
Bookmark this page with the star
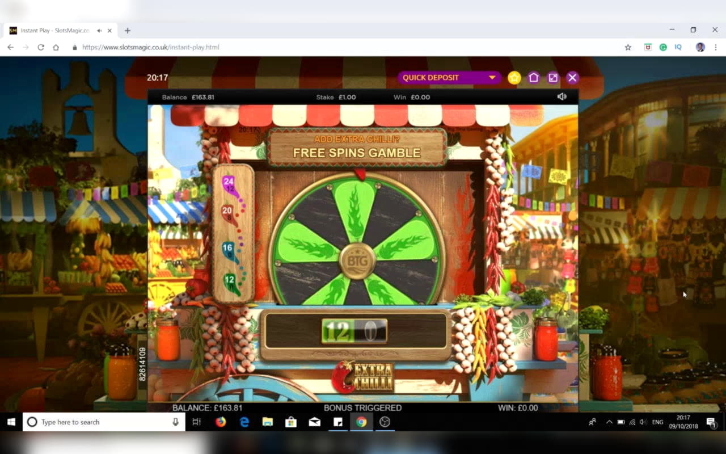coord(628,47)
